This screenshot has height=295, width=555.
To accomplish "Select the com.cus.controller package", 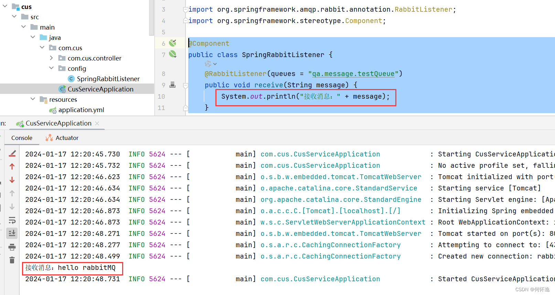I will click(x=95, y=58).
